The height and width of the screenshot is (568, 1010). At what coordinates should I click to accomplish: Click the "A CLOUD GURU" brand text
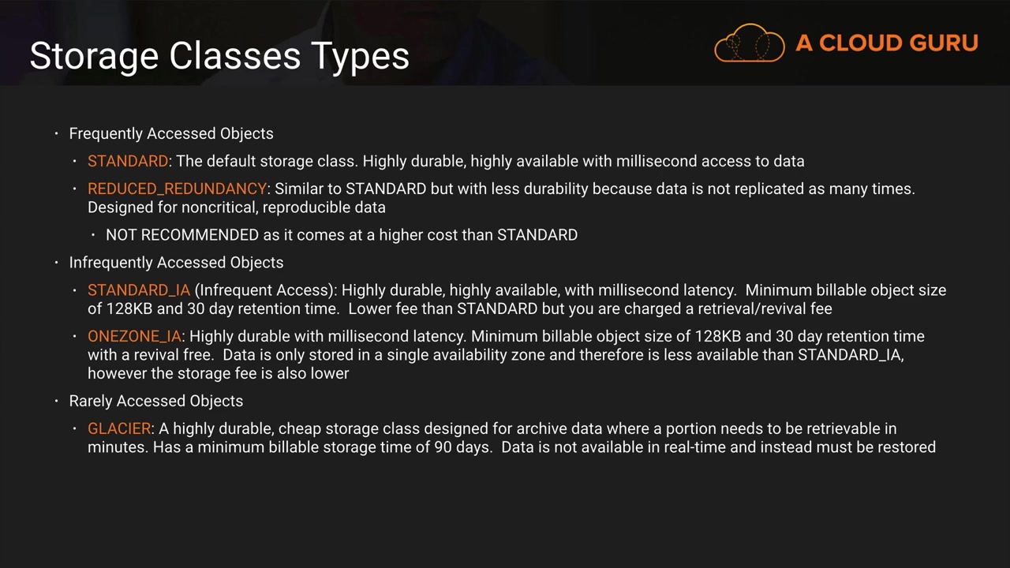[887, 43]
